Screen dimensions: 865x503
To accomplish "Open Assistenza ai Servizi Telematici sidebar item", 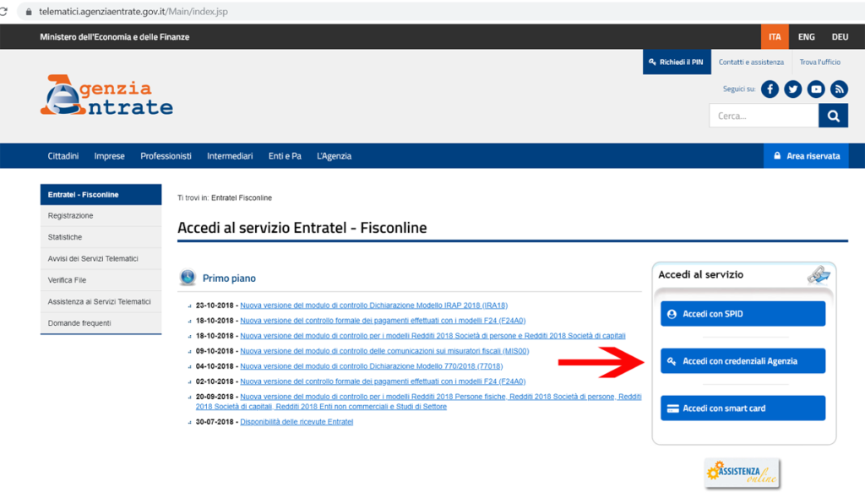I will point(101,301).
